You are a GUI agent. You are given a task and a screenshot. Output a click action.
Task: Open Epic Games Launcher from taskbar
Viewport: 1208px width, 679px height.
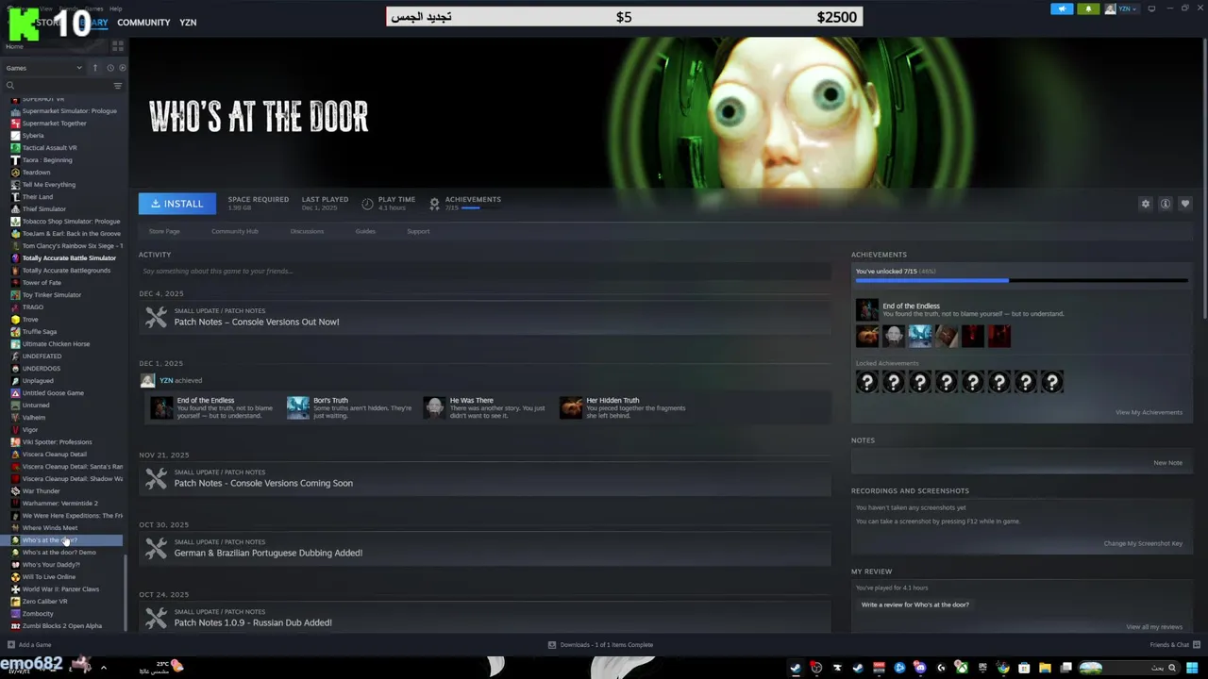point(982,668)
